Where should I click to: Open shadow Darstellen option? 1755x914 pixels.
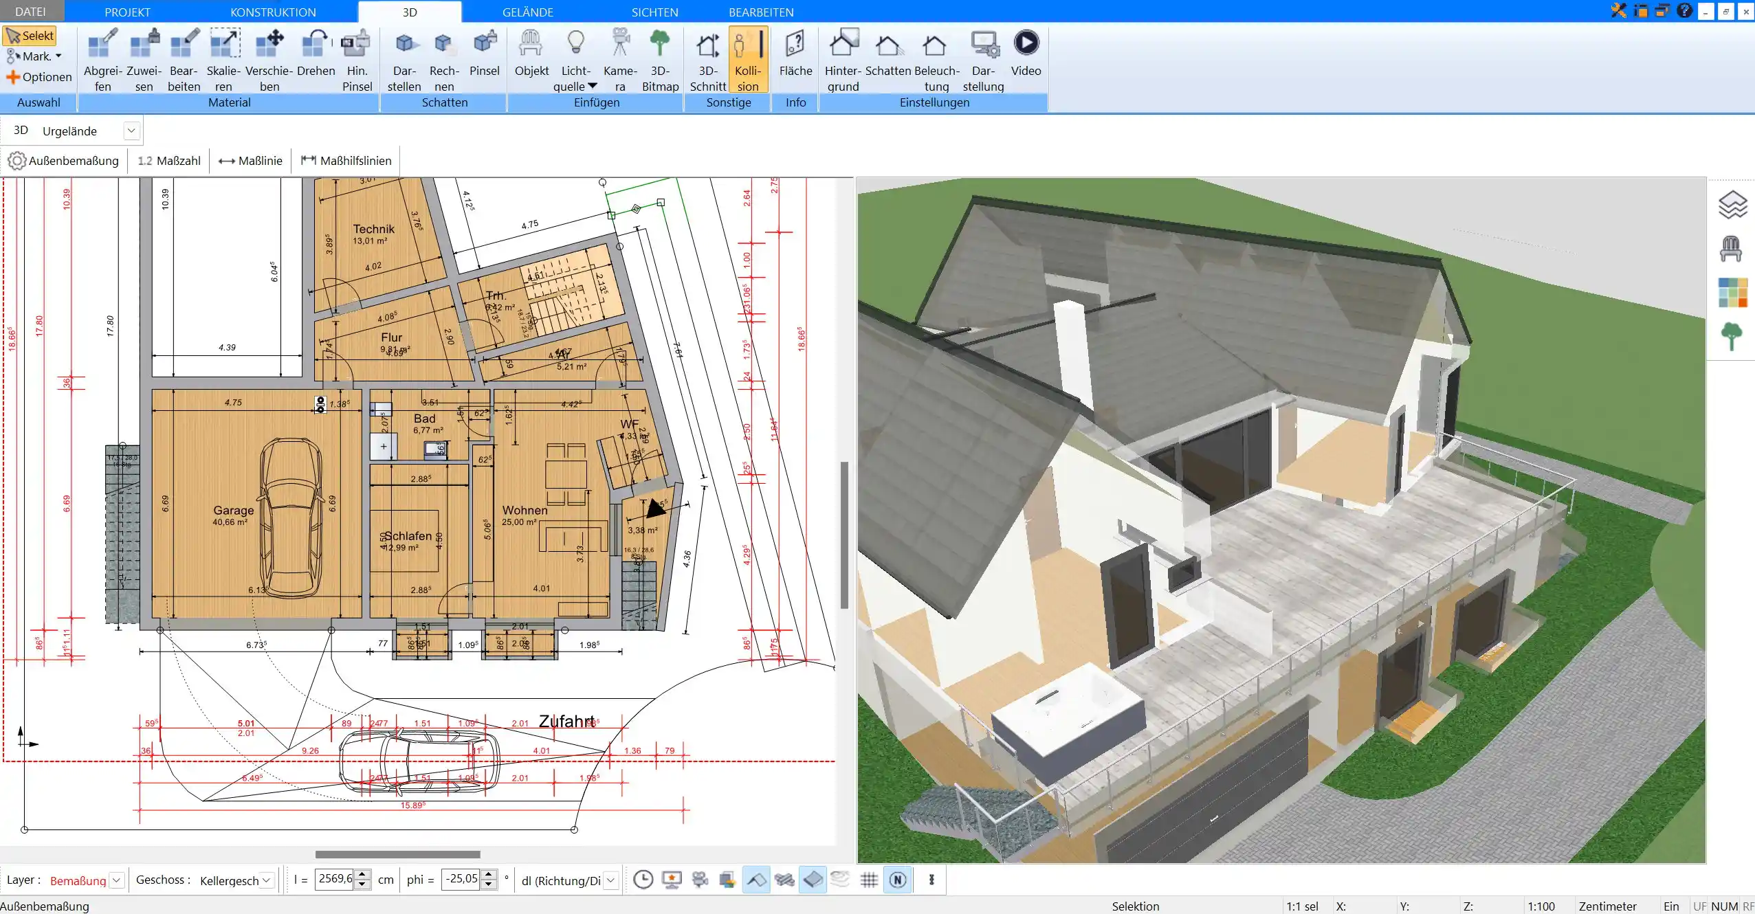(x=404, y=60)
